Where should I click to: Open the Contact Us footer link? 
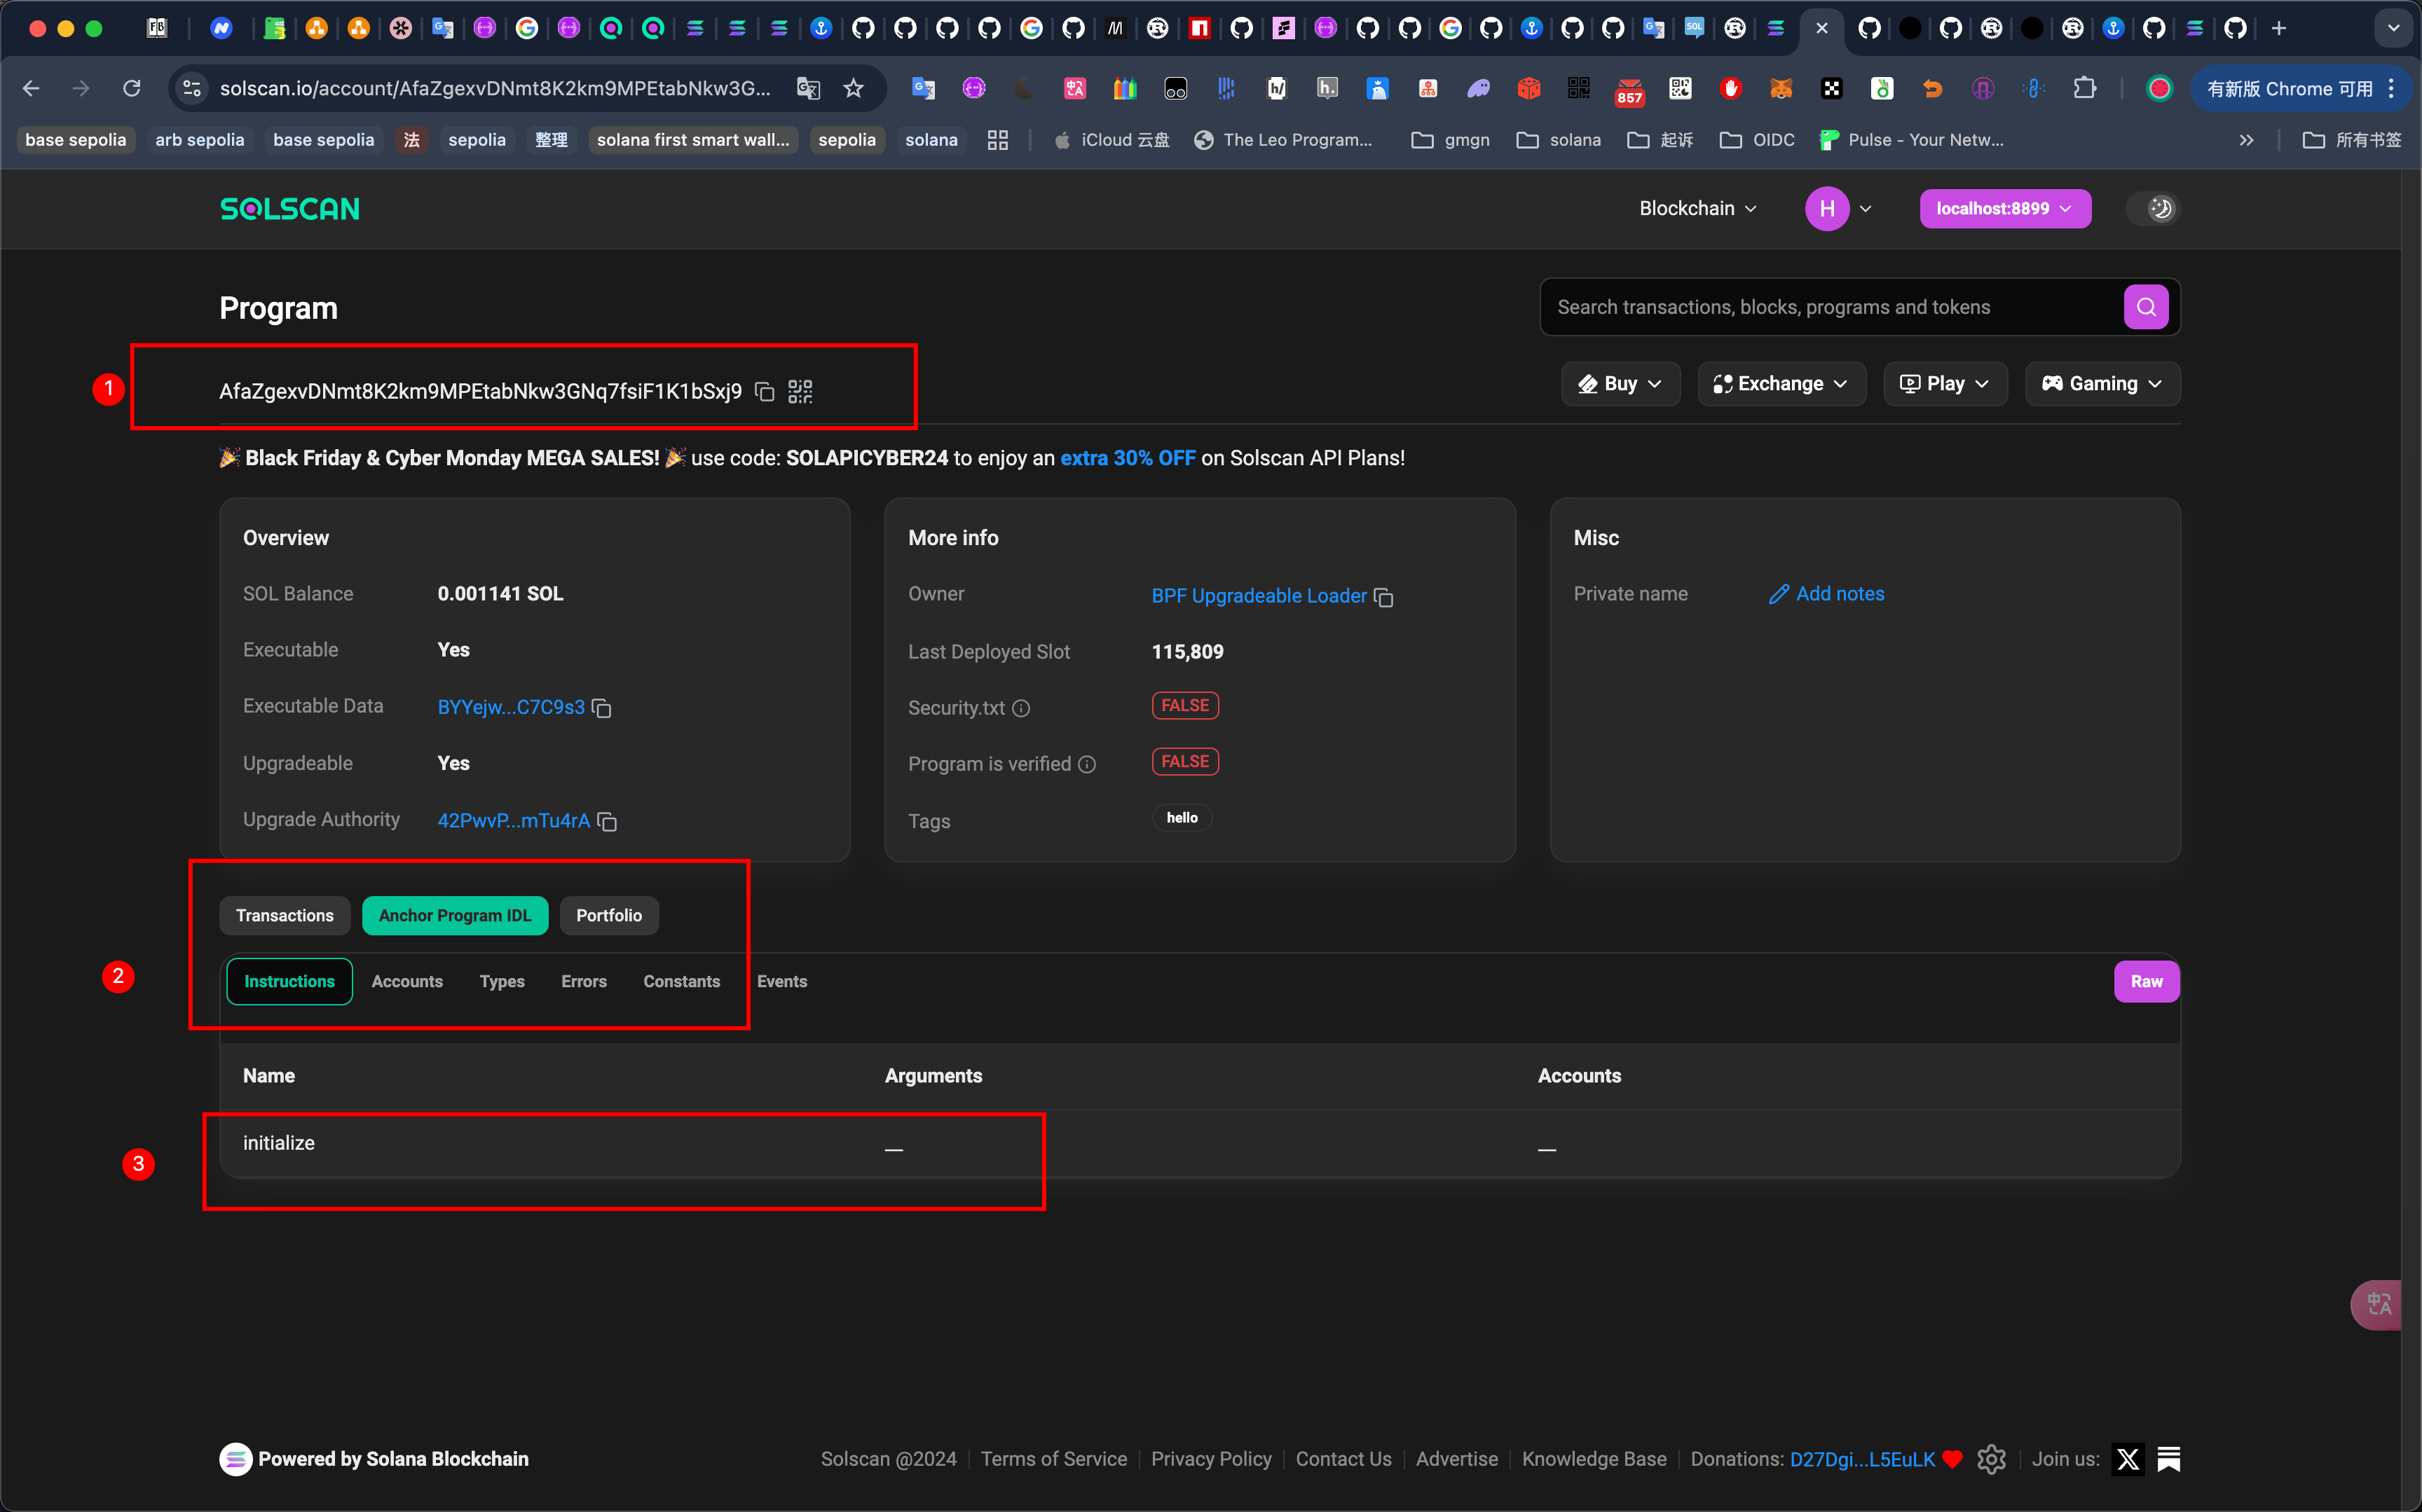tap(1343, 1459)
